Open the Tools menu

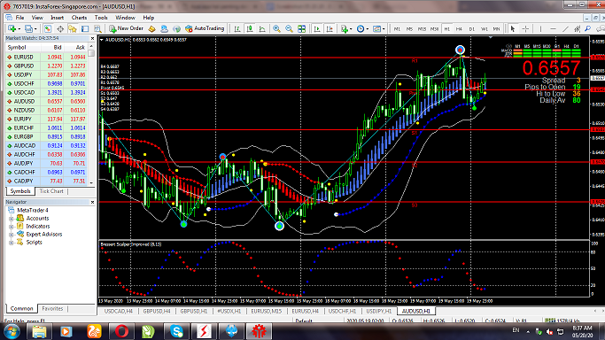(x=101, y=18)
